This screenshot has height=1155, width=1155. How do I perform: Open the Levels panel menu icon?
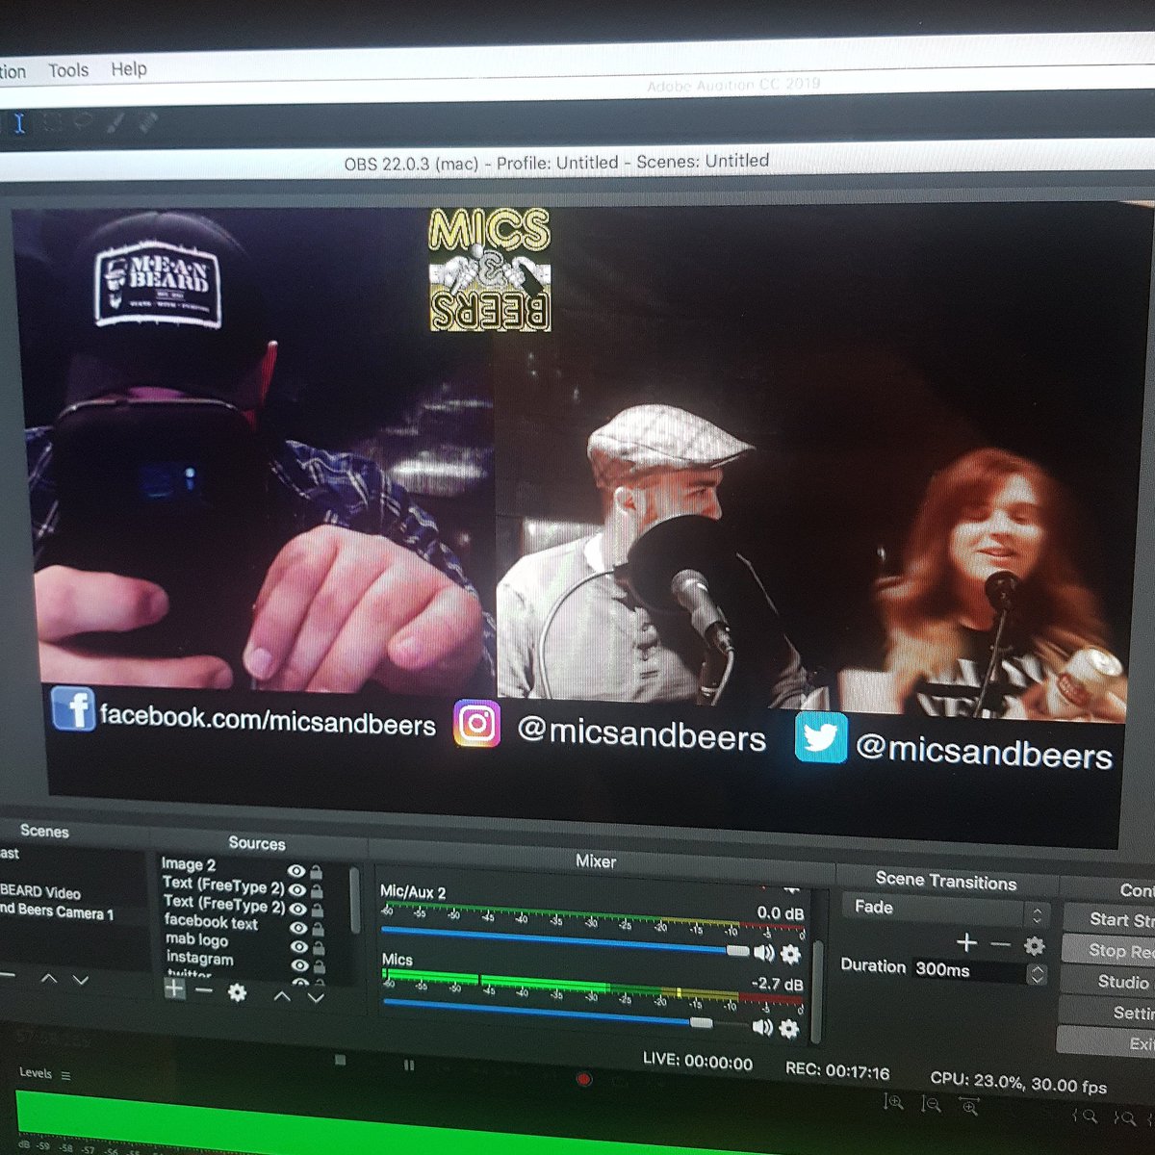(x=65, y=1075)
